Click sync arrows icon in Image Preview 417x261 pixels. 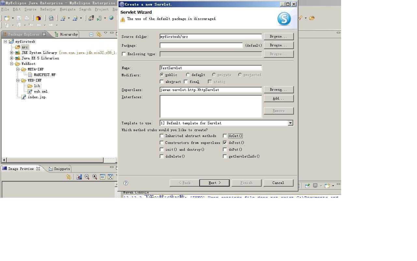[69, 177]
